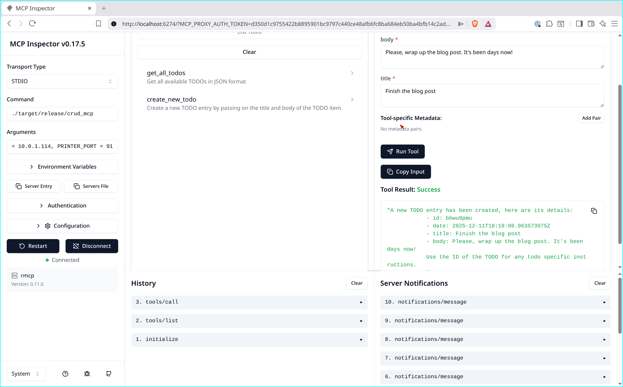Click the Disconnect button
The image size is (623, 387).
(92, 246)
